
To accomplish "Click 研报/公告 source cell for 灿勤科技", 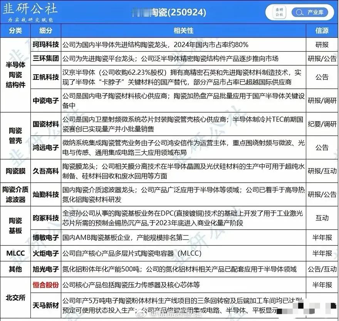I will [x=322, y=194].
